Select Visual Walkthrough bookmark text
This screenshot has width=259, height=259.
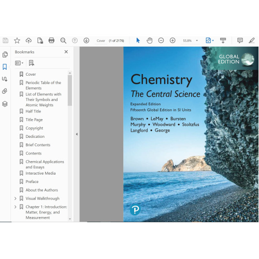coord(42,198)
